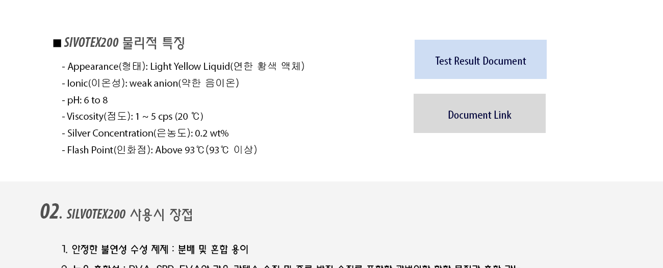Select the weak anion value text
Image resolution: width=663 pixels, height=268 pixels.
coord(154,83)
